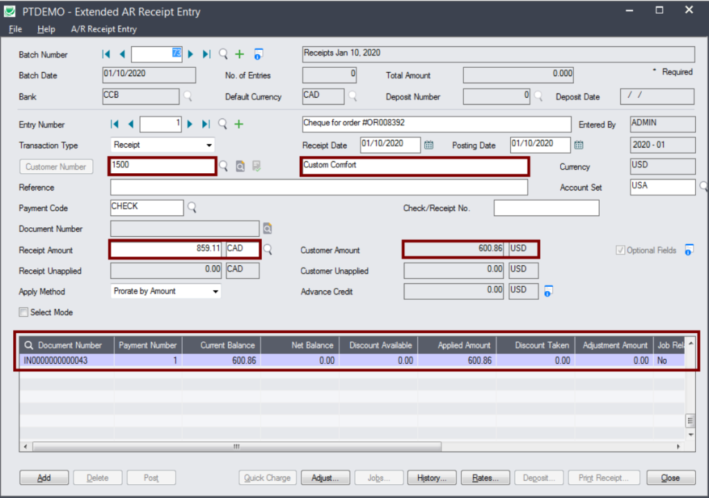Image resolution: width=709 pixels, height=498 pixels.
Task: Click the Add button
Action: coord(44,478)
